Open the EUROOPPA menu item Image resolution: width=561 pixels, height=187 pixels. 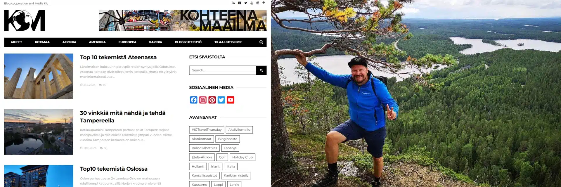127,42
